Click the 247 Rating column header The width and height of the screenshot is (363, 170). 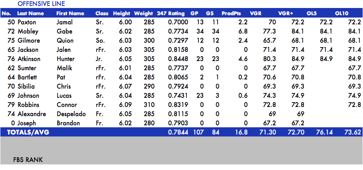(x=171, y=14)
